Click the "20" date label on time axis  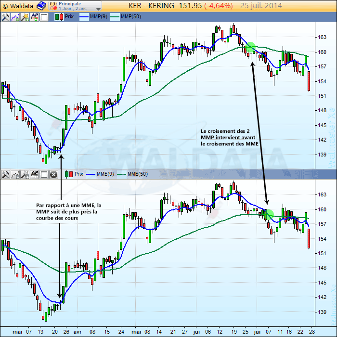pos(55,332)
